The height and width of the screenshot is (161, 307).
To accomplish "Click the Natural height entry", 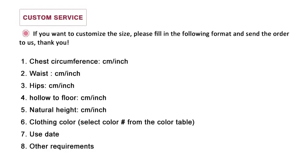I will pyautogui.click(x=64, y=110).
